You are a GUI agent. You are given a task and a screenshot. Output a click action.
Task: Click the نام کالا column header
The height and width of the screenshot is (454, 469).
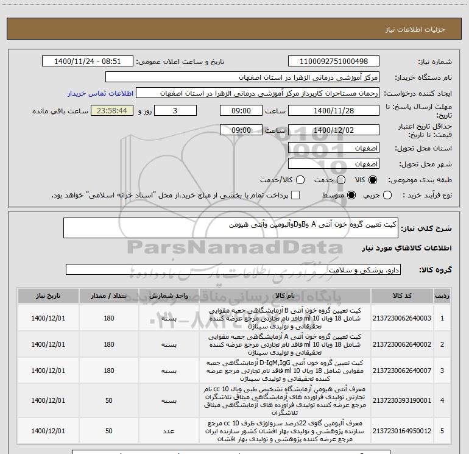(285, 296)
